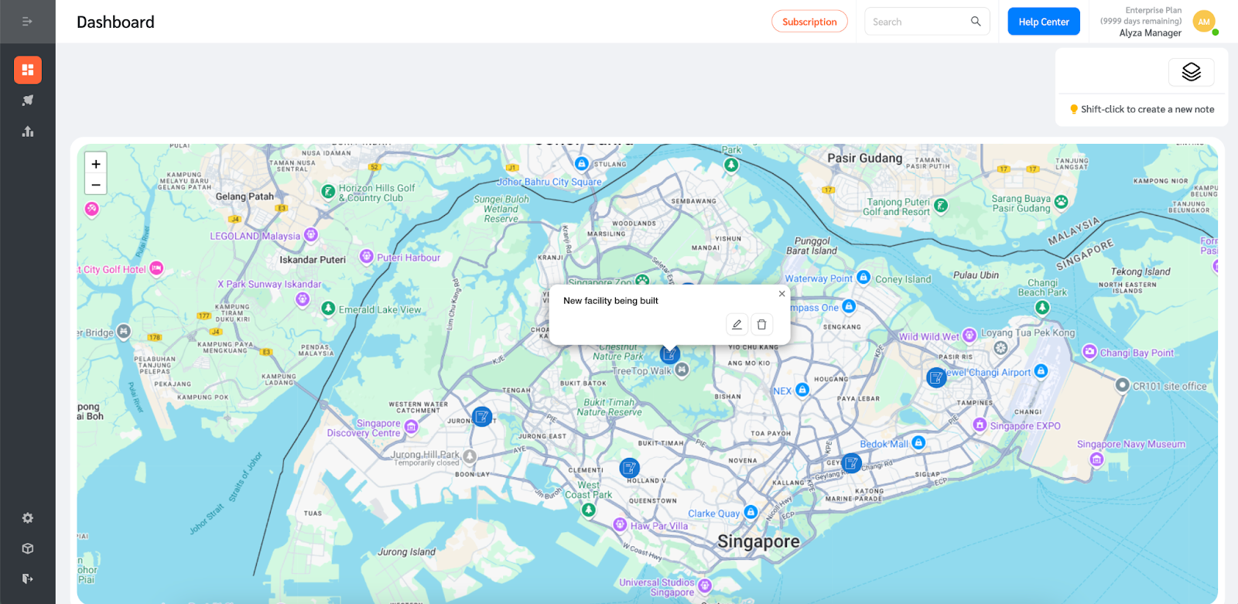Click the 'Gelang Patah' map label
This screenshot has height=604, width=1238.
(x=245, y=196)
